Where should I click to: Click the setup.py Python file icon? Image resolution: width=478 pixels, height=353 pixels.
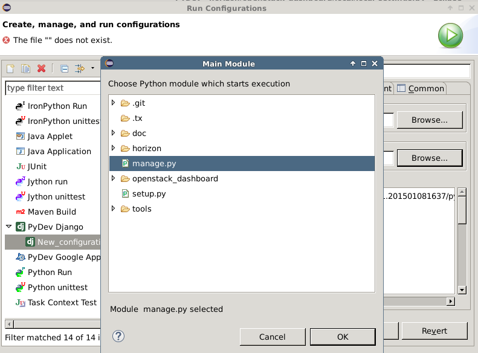[x=125, y=193]
